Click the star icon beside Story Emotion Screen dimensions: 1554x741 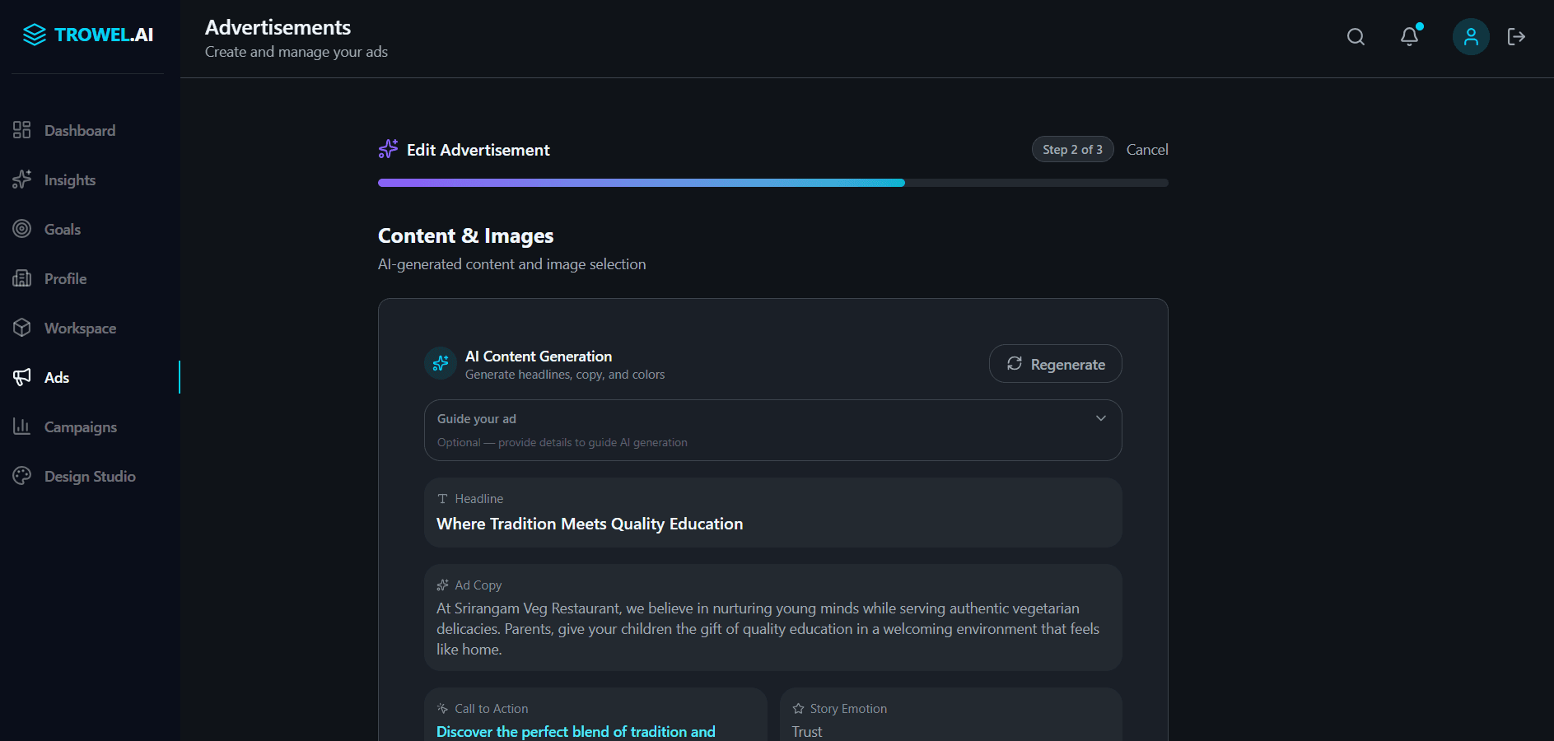coord(798,709)
